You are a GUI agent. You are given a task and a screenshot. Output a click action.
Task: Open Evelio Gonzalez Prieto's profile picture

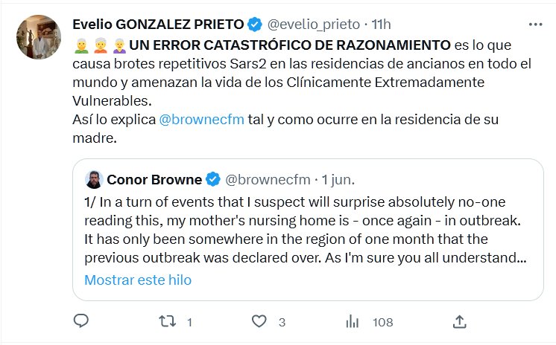[38, 37]
